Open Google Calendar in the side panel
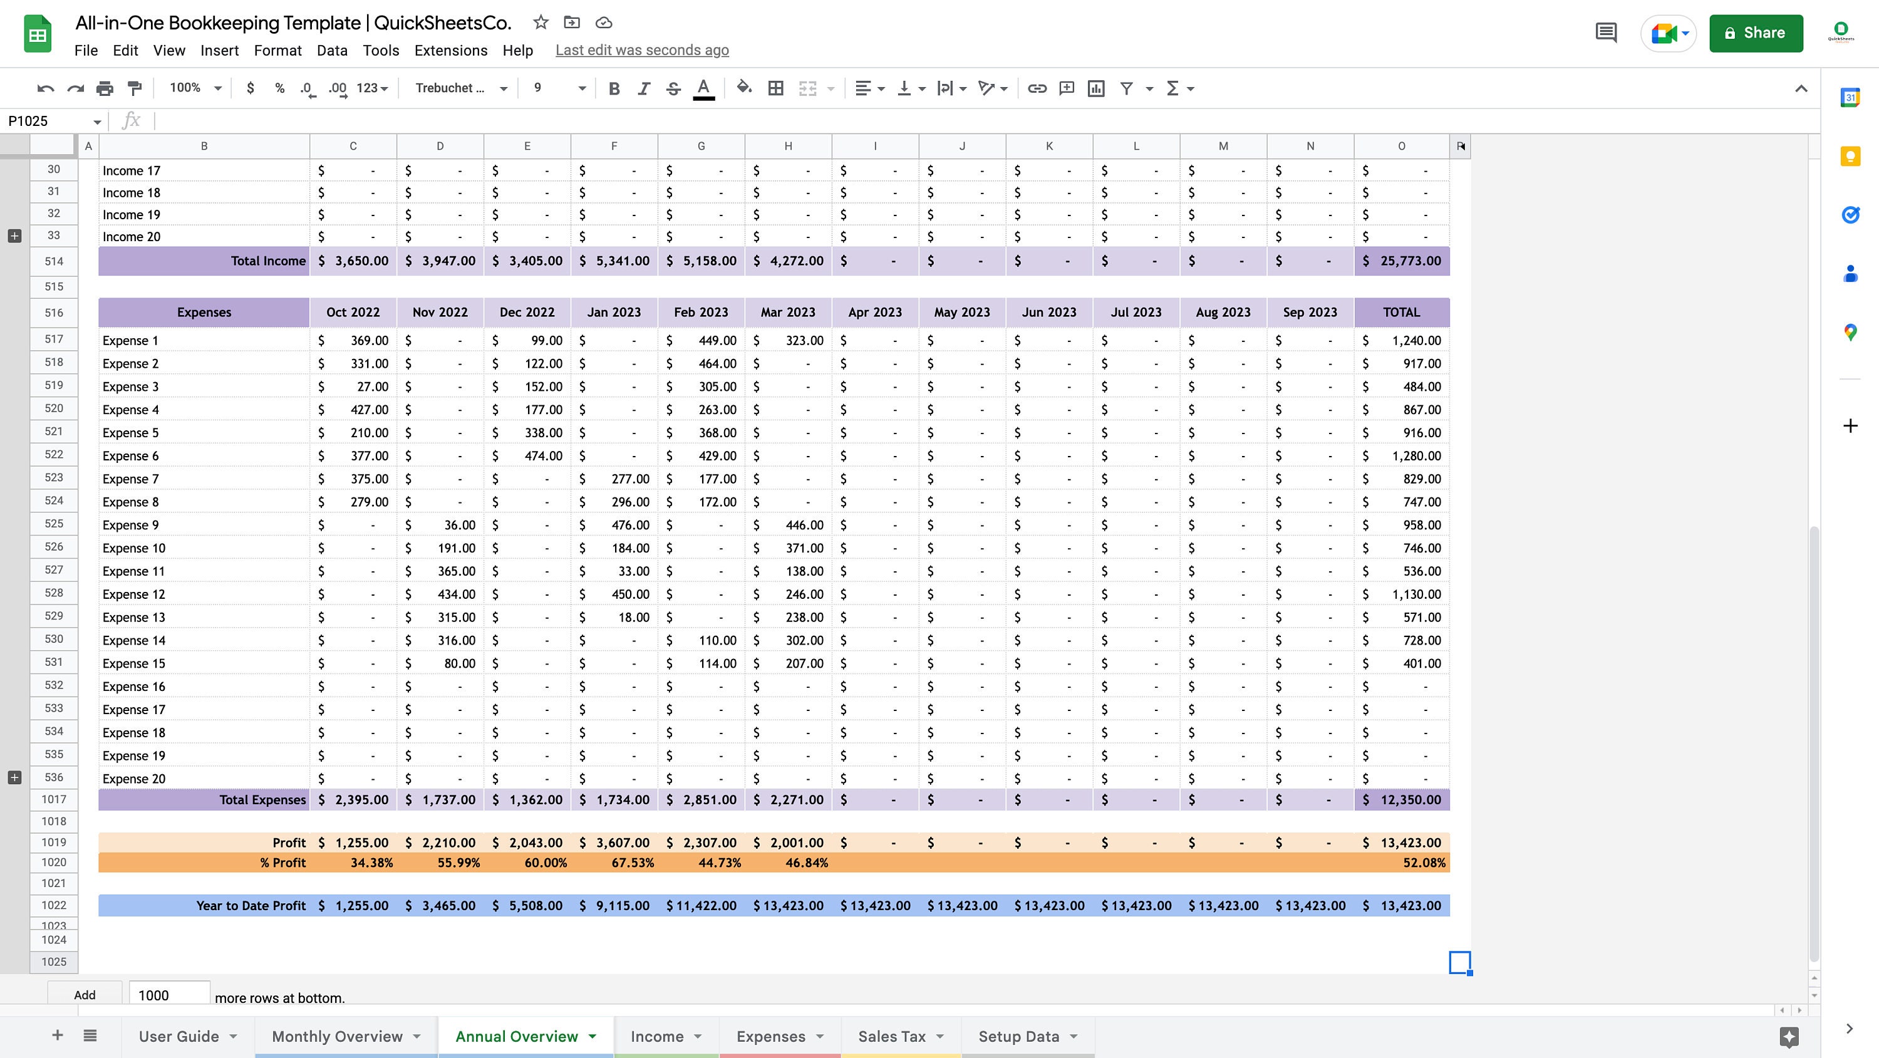Viewport: 1879px width, 1058px height. point(1850,97)
